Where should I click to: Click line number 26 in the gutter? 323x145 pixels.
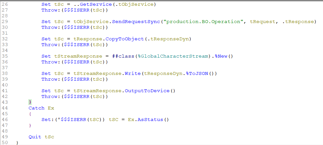[4, 4]
